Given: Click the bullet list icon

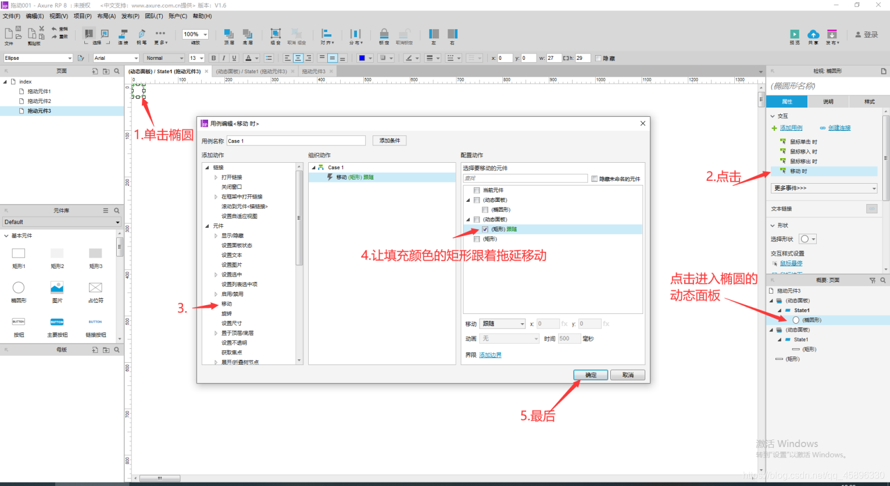Looking at the screenshot, I should (x=269, y=58).
